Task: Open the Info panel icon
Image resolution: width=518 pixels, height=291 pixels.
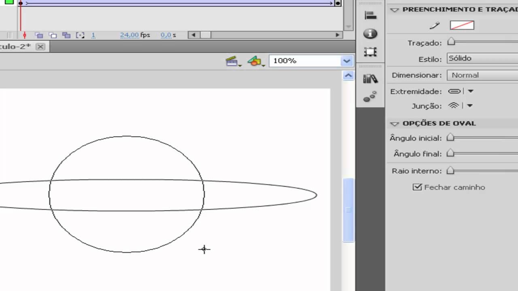Action: pos(370,34)
